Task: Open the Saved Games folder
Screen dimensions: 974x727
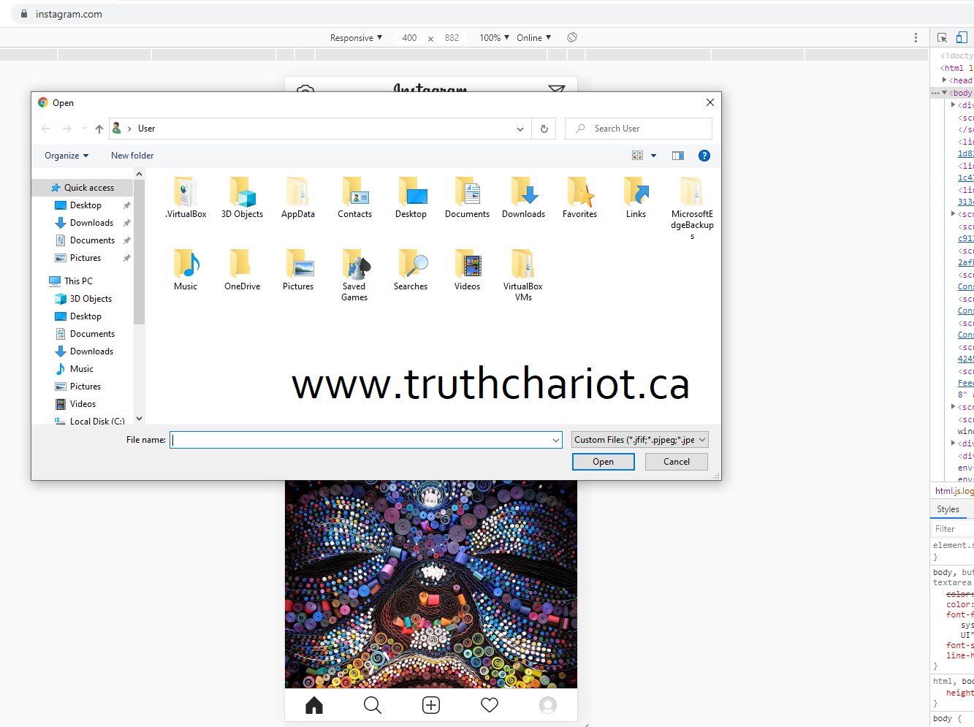Action: point(354,275)
